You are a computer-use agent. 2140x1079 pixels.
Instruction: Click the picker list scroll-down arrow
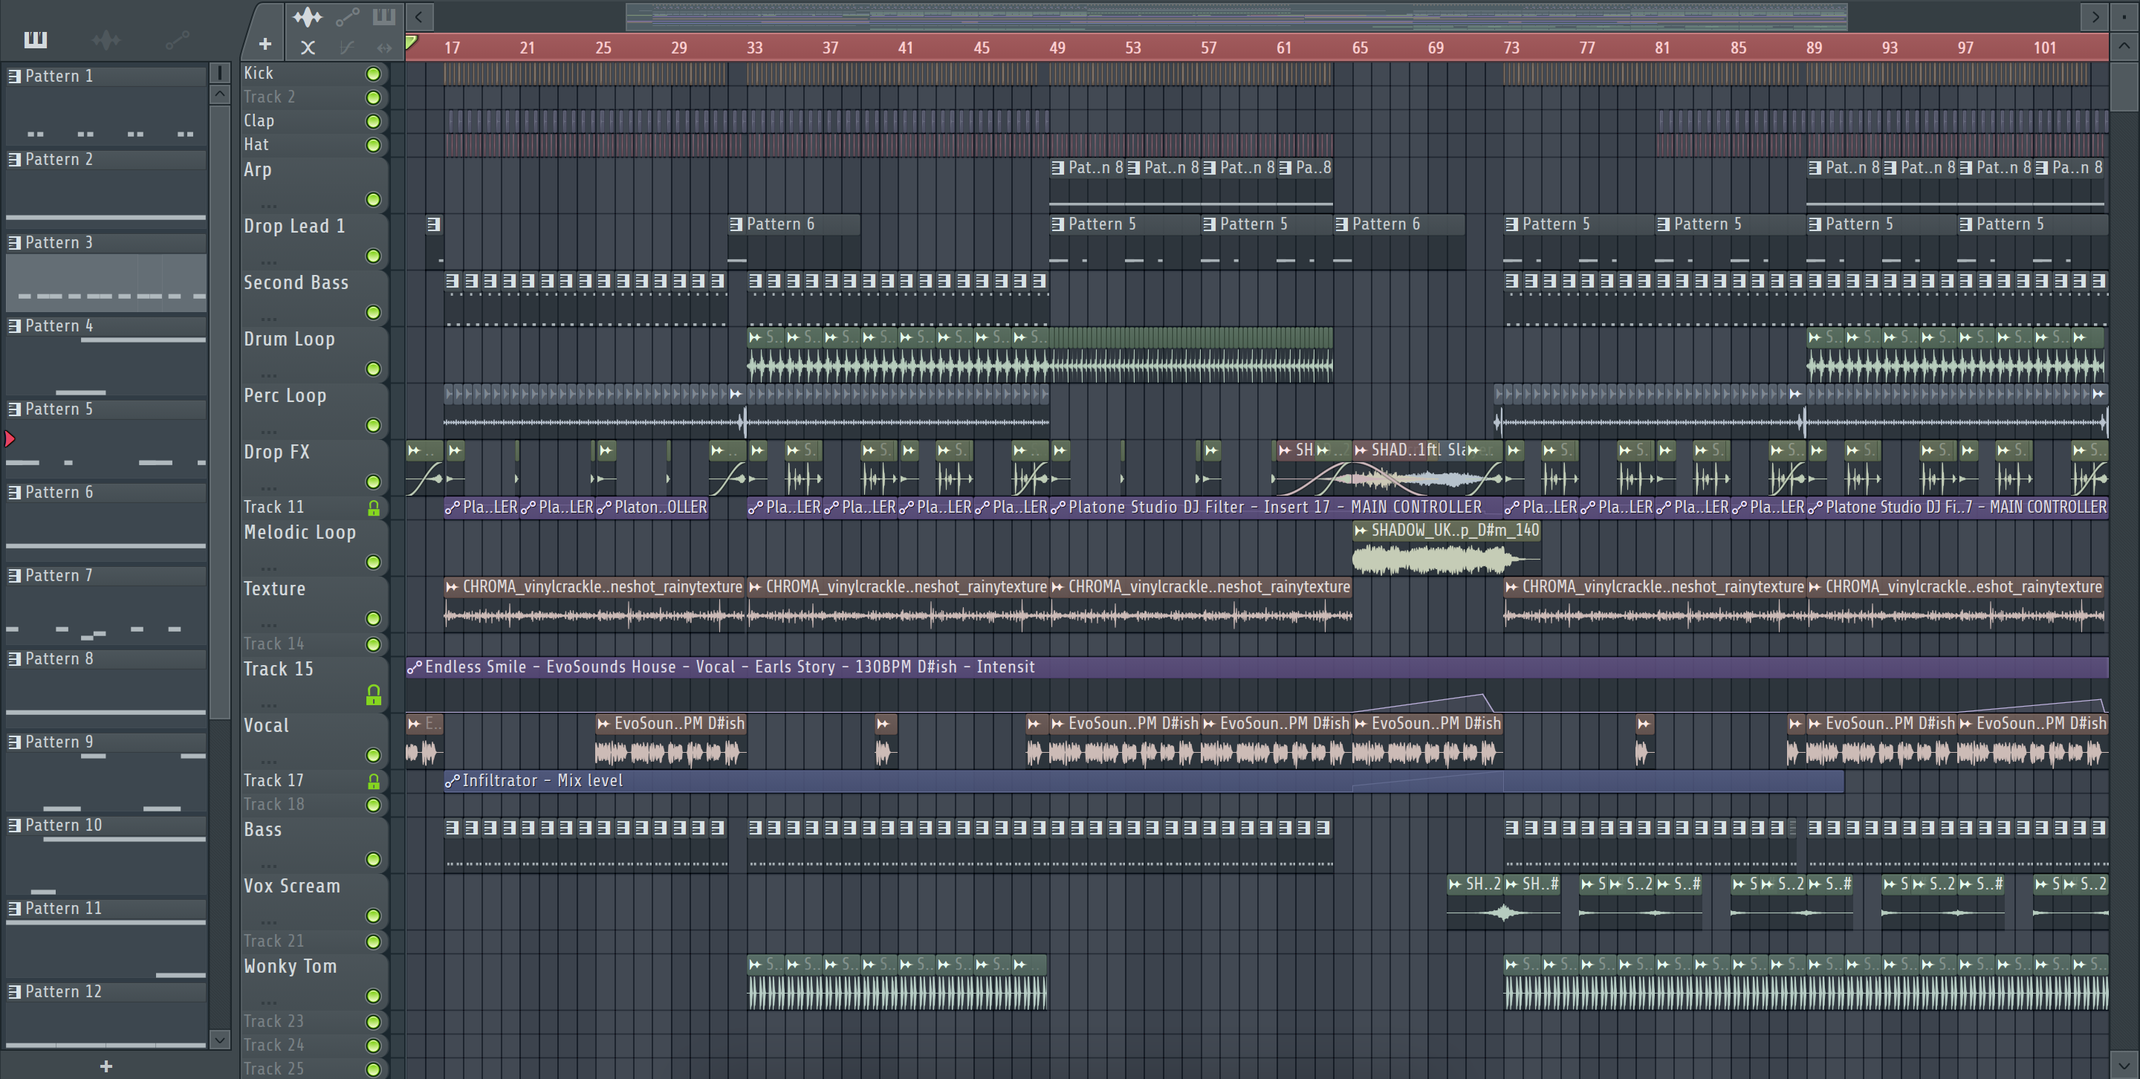[x=219, y=1039]
